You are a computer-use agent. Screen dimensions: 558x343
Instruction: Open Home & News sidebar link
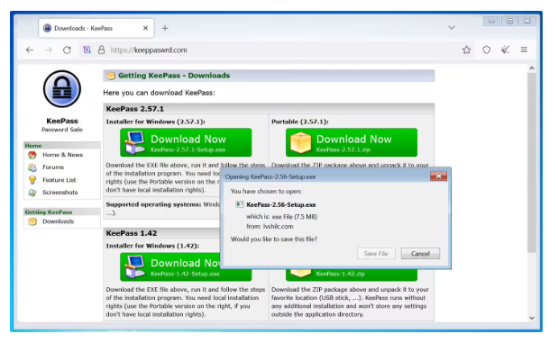62,155
